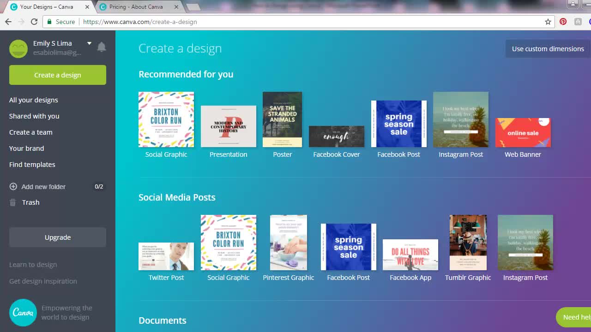The width and height of the screenshot is (591, 332).
Task: Choose the Poster thumbnail
Action: point(283,119)
